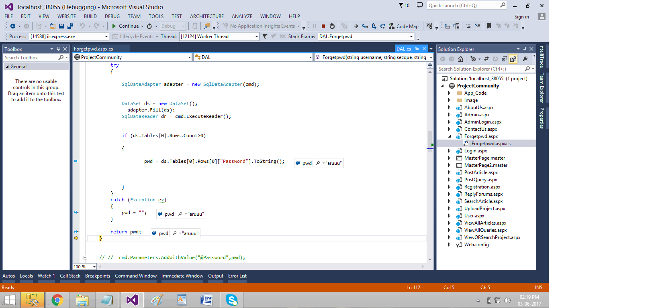Switch to the Forgetpwd.aspx.cs tab
Viewport: 658px width, 308px height.
(94, 49)
